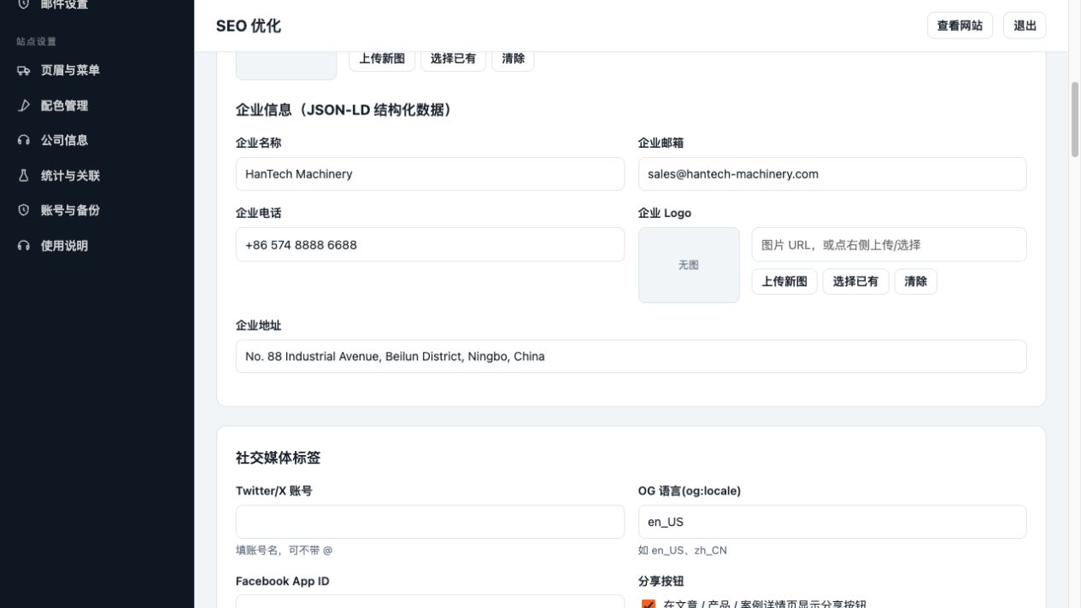
Task: Focus the 企业名称 field with HanTech Machinery
Action: pyautogui.click(x=430, y=174)
